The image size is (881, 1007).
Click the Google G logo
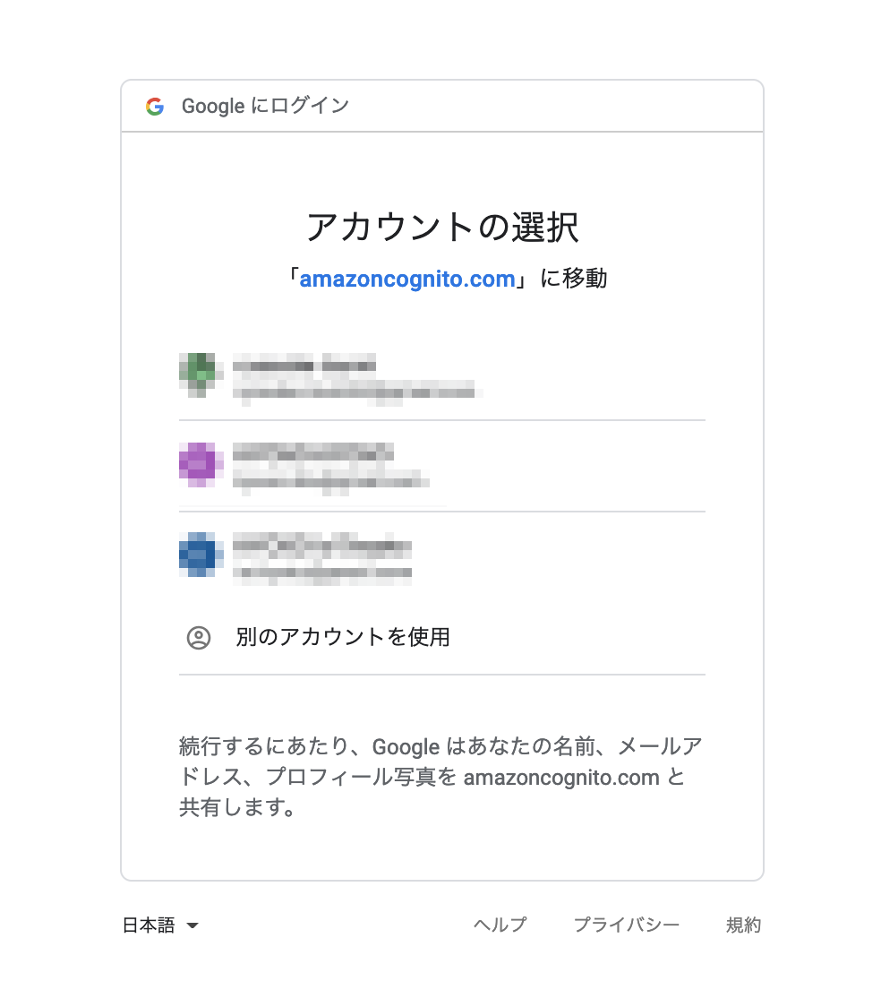156,106
